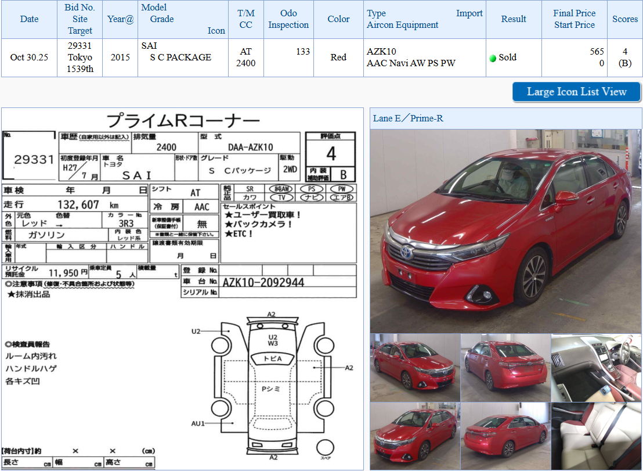Screen dimensions: 643x471
Task: Select thumbnail showing rear with right side visible
Action: [x=505, y=436]
